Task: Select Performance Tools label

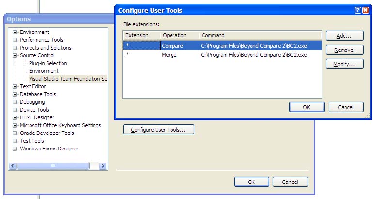Action: click(42, 40)
